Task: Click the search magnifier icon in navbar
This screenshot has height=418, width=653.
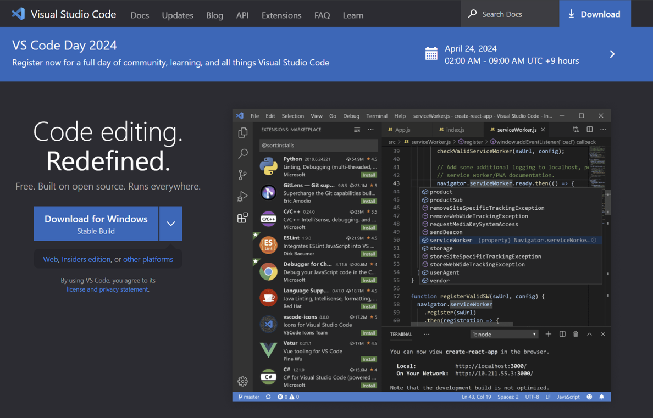Action: click(472, 14)
